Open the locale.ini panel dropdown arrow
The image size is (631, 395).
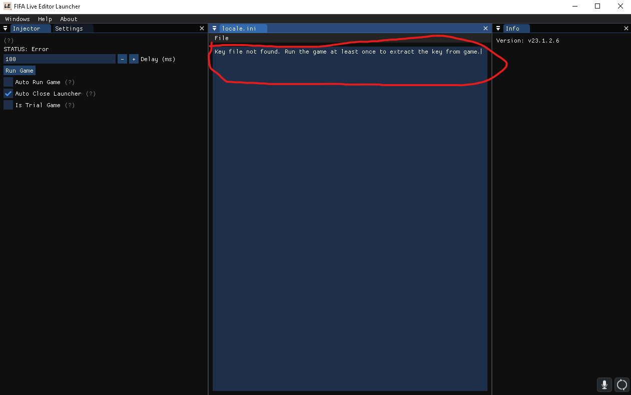[x=214, y=28]
